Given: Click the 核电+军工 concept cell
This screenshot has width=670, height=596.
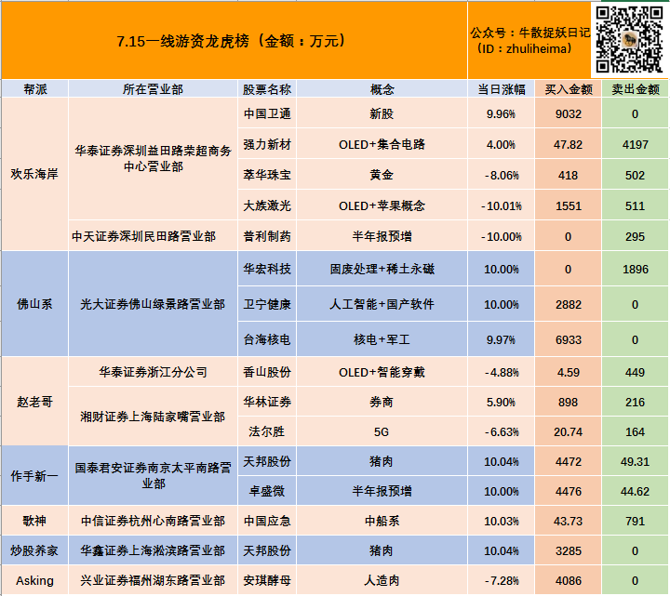Looking at the screenshot, I should click(382, 340).
